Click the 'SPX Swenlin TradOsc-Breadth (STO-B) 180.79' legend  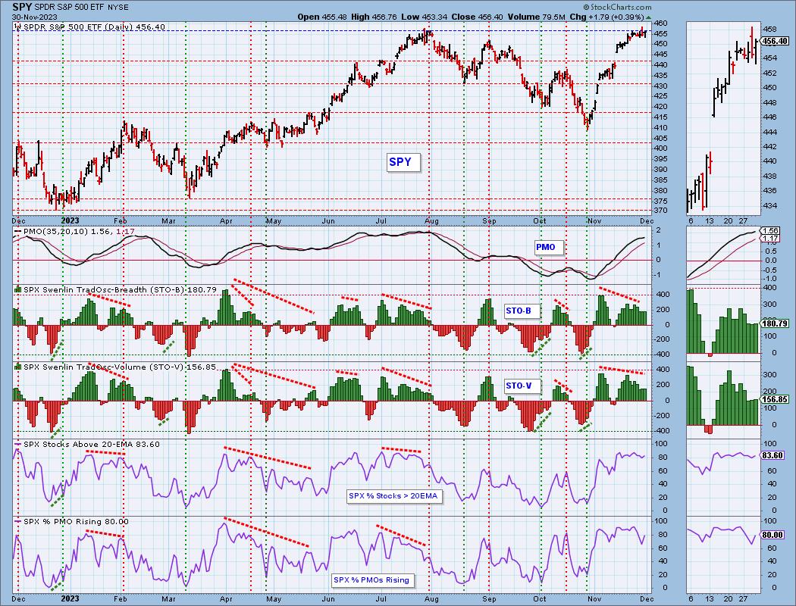coord(120,289)
